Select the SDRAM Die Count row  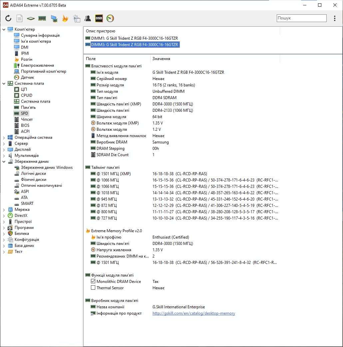pyautogui.click(x=181, y=155)
